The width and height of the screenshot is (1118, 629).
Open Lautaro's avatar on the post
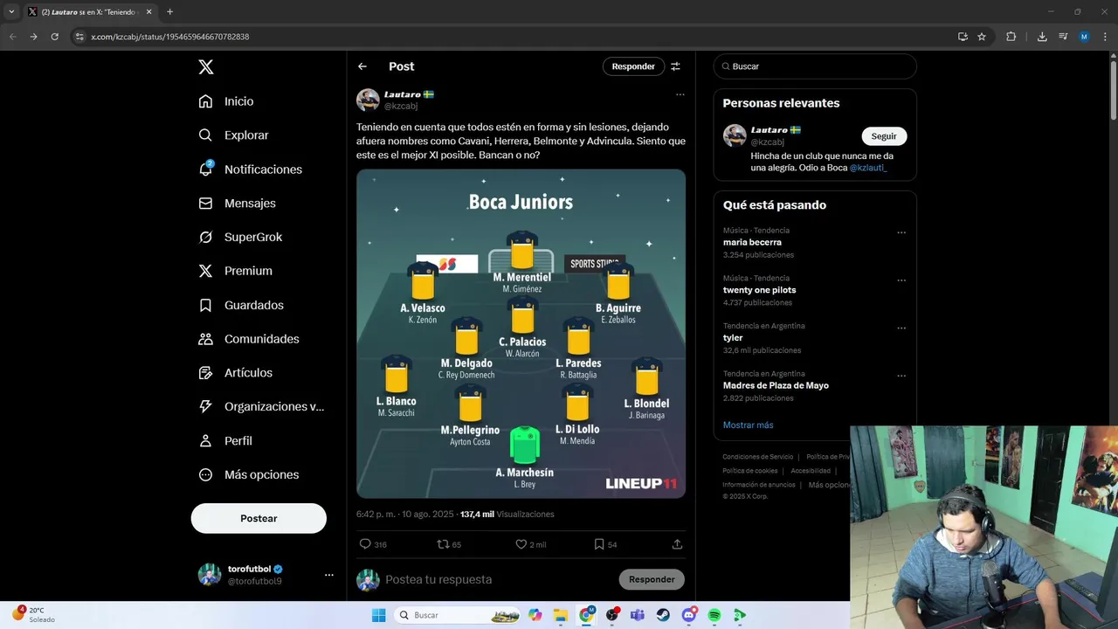coord(368,100)
